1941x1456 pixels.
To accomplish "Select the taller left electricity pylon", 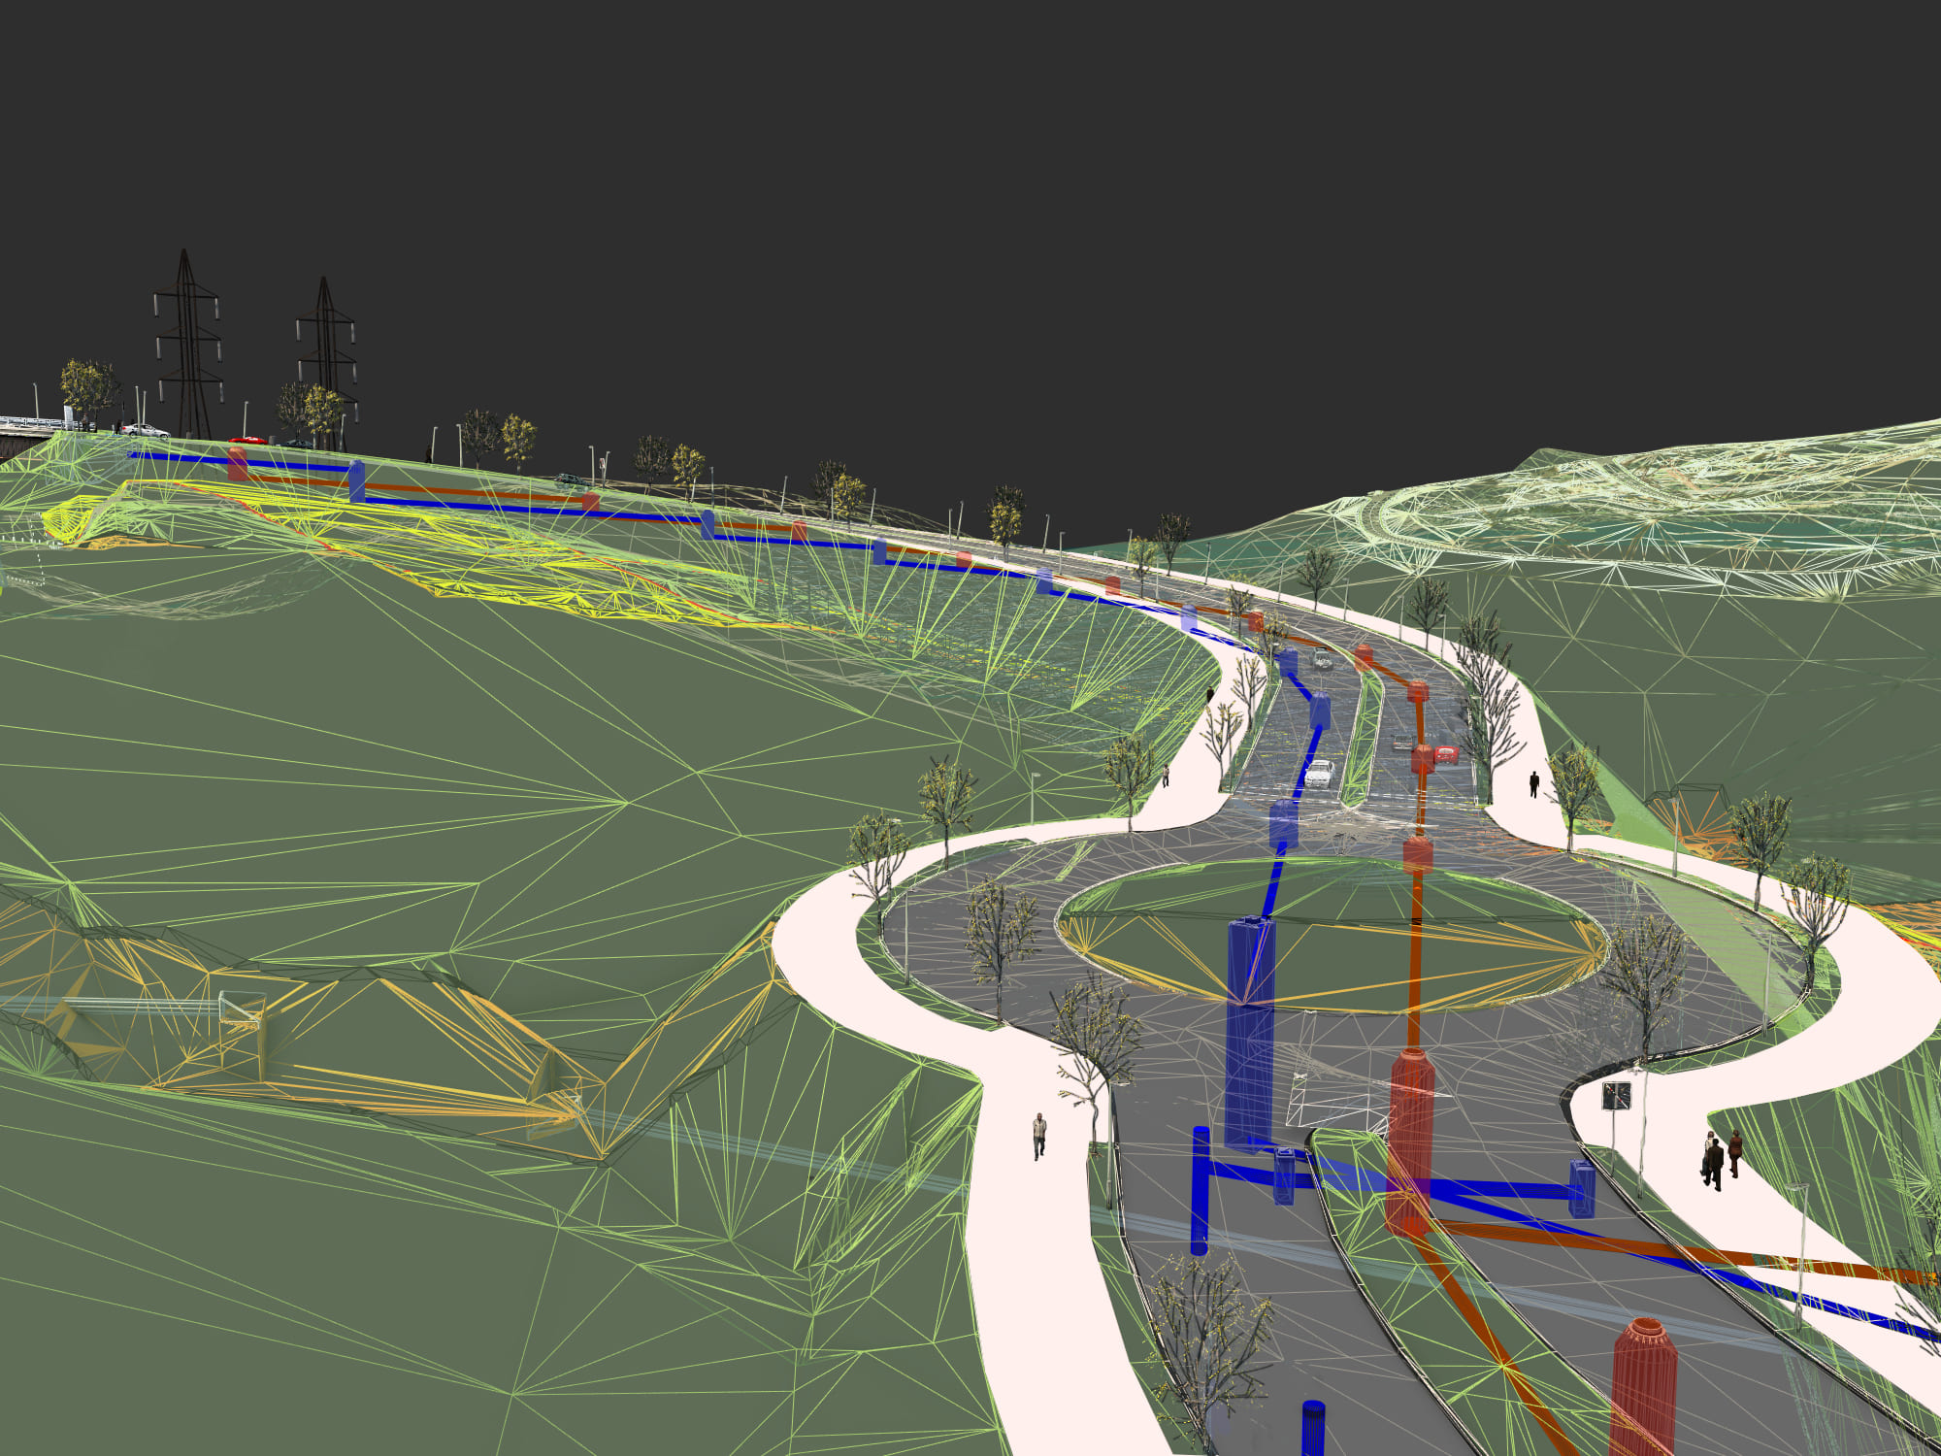I will coord(186,340).
